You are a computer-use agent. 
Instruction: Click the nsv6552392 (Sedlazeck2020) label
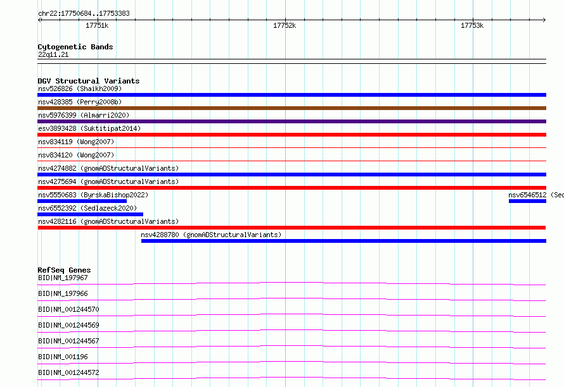tap(87, 208)
